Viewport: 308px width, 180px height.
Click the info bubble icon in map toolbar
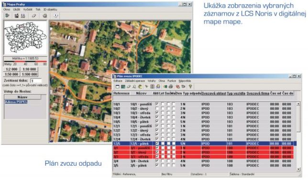tap(56, 16)
